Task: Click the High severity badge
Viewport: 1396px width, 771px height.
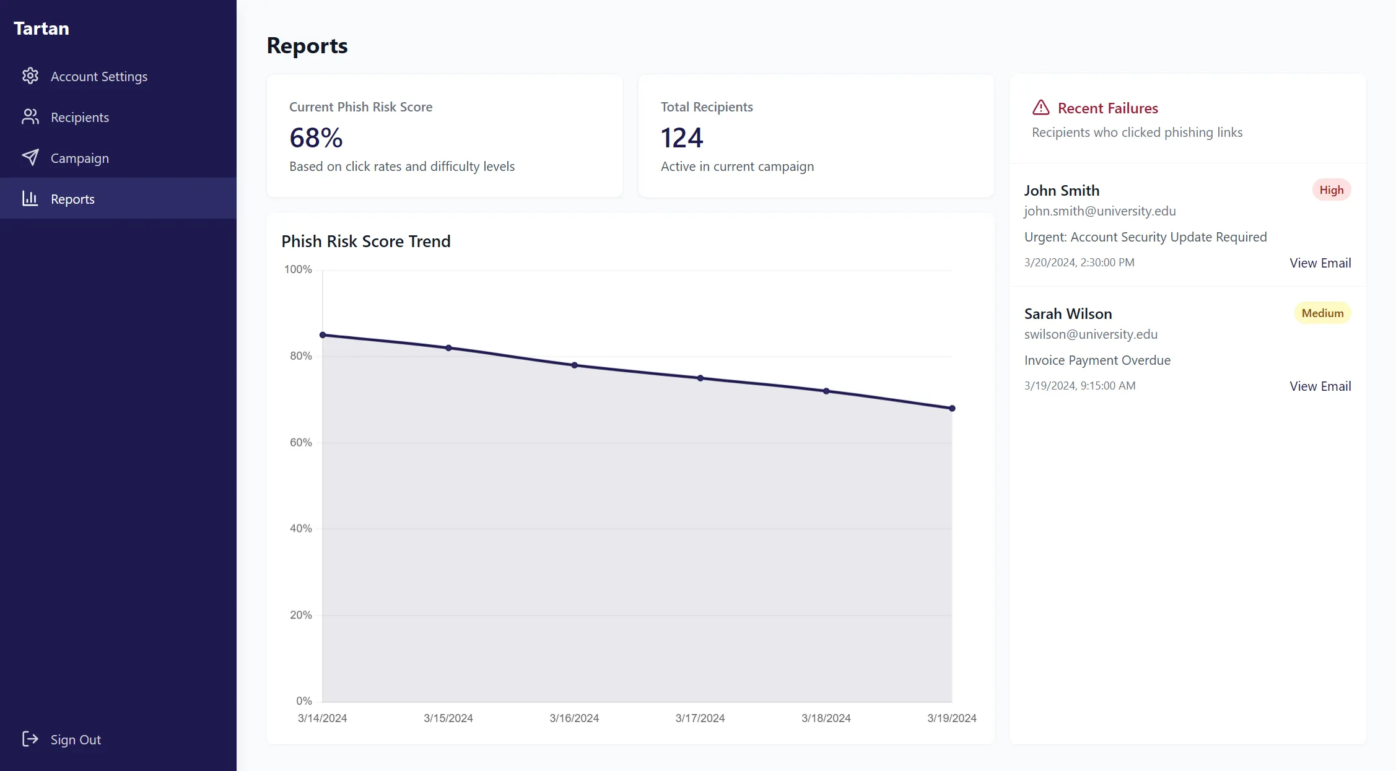Action: (x=1332, y=189)
